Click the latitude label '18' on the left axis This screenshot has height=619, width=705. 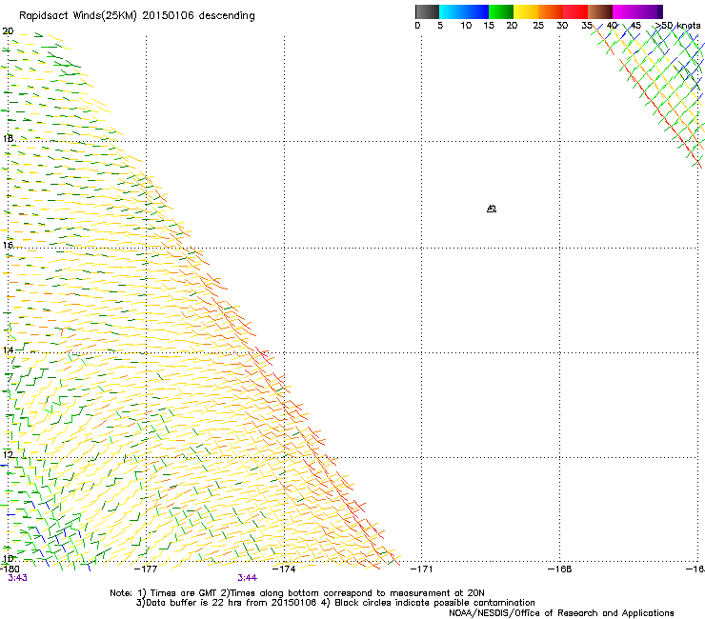[8, 138]
